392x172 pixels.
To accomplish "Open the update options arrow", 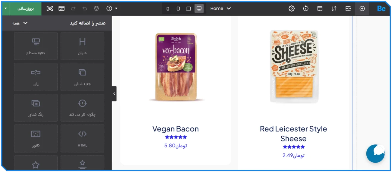I will click(x=5, y=8).
